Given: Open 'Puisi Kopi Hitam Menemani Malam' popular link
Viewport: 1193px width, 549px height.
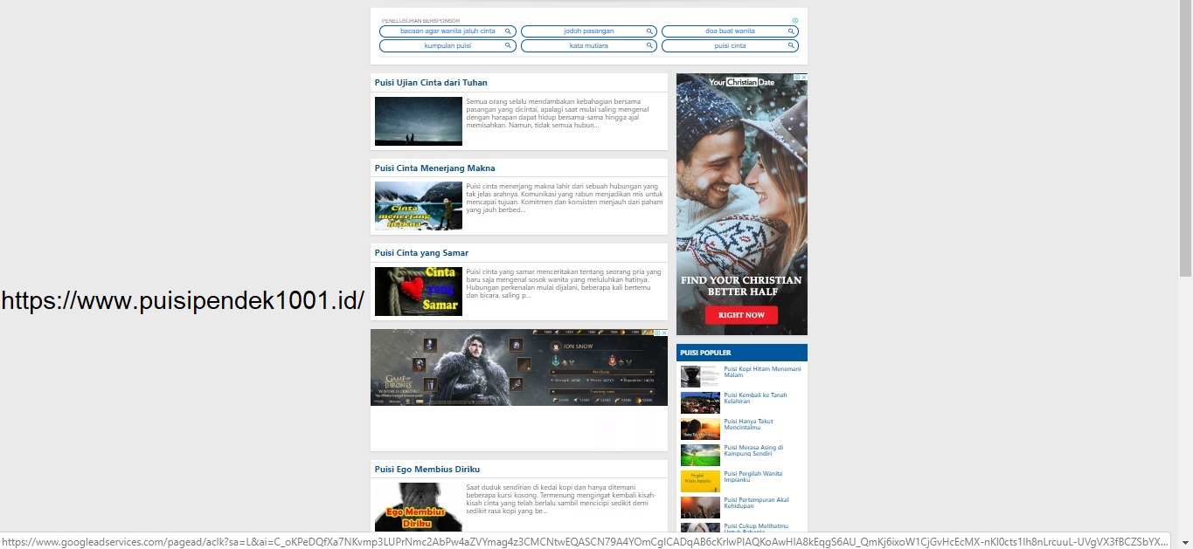Looking at the screenshot, I should 762,372.
